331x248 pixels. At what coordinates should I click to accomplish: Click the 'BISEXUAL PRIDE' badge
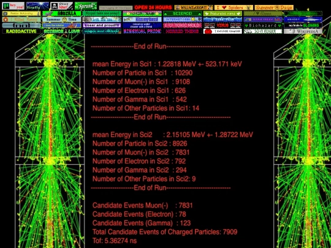pos(142,31)
